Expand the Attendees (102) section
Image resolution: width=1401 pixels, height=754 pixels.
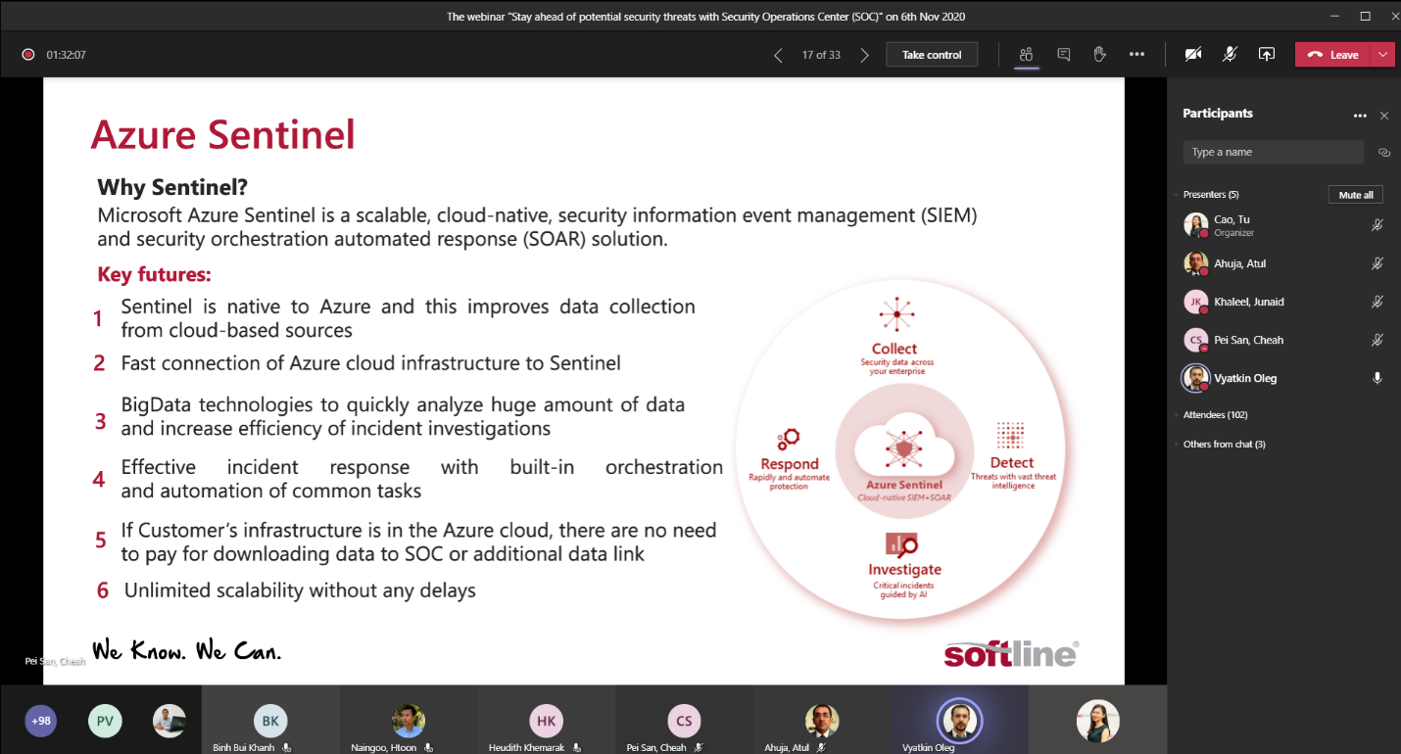tap(1215, 415)
